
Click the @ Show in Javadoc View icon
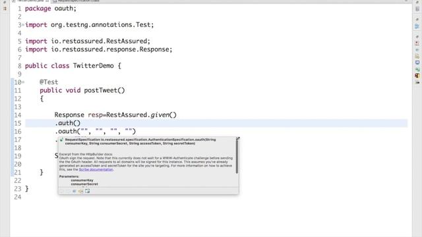click(x=75, y=191)
